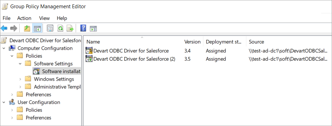Viewport: 332px width, 126px height.
Task: Click the Group Policy Management Editor title icon
Action: point(5,6)
